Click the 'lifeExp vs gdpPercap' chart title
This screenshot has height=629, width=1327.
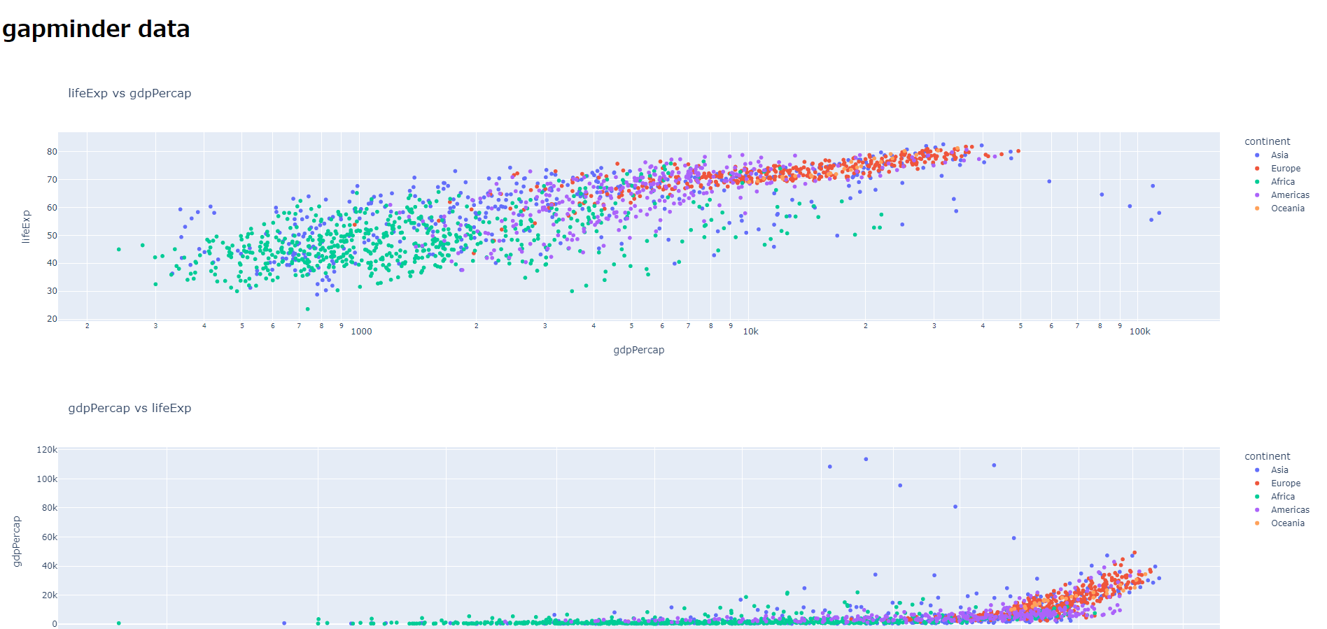pos(129,93)
